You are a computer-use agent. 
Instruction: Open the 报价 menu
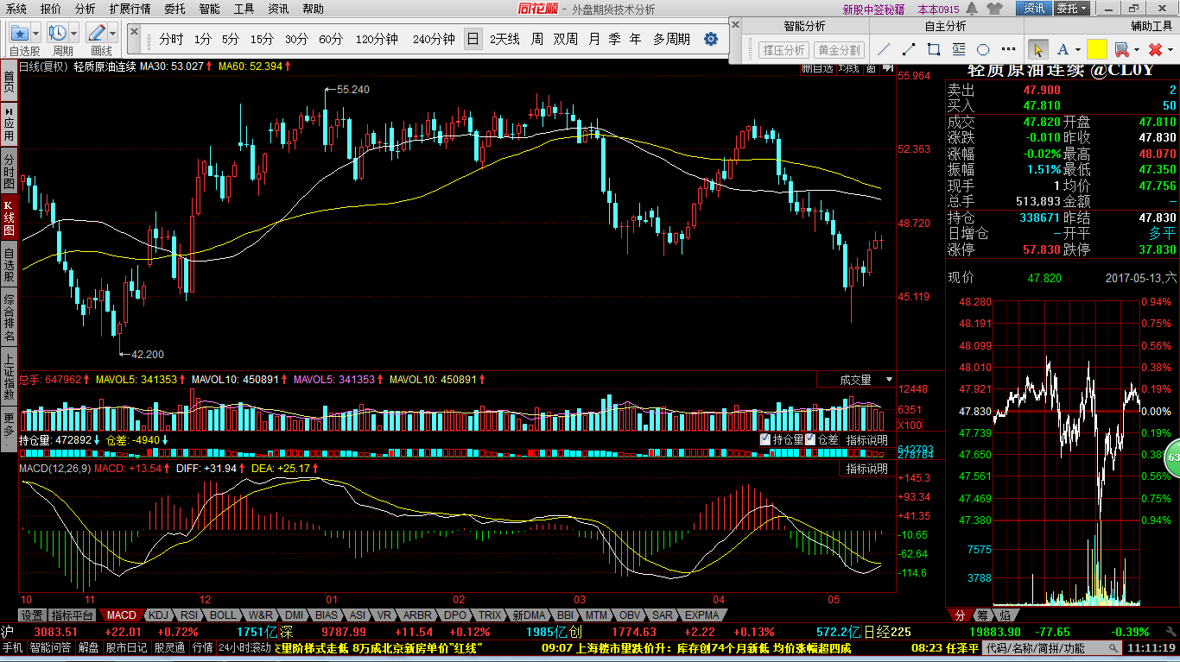coord(51,9)
